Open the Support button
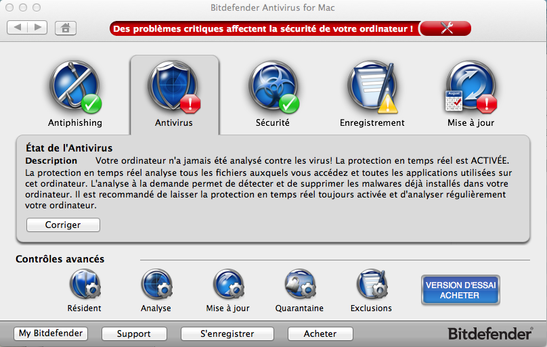Viewport: 547px width, 347px height. pyautogui.click(x=134, y=333)
